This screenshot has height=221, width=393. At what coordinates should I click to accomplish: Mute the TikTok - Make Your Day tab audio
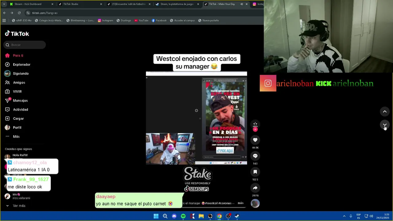coord(242,4)
